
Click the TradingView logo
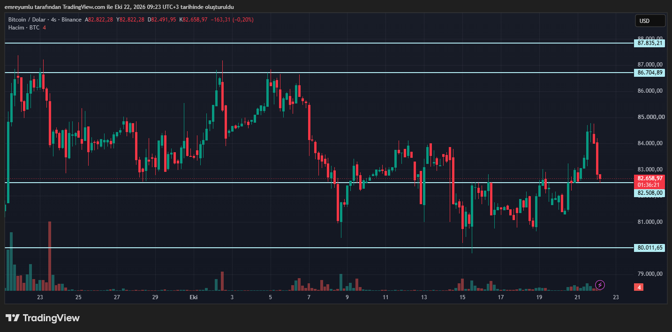click(43, 318)
